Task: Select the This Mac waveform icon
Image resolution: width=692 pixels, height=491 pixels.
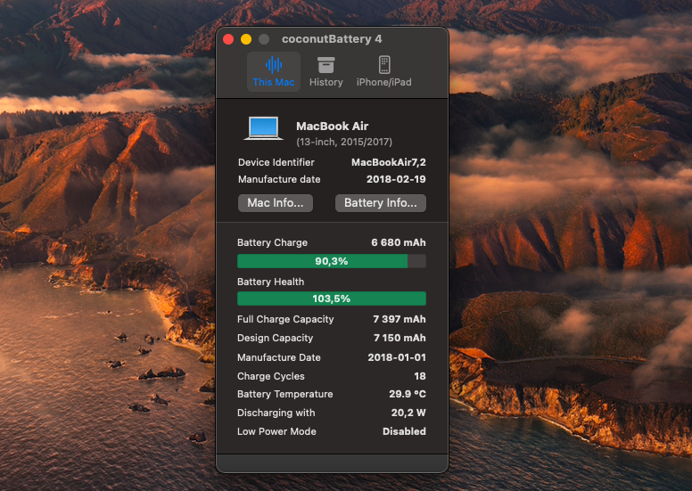Action: coord(274,65)
